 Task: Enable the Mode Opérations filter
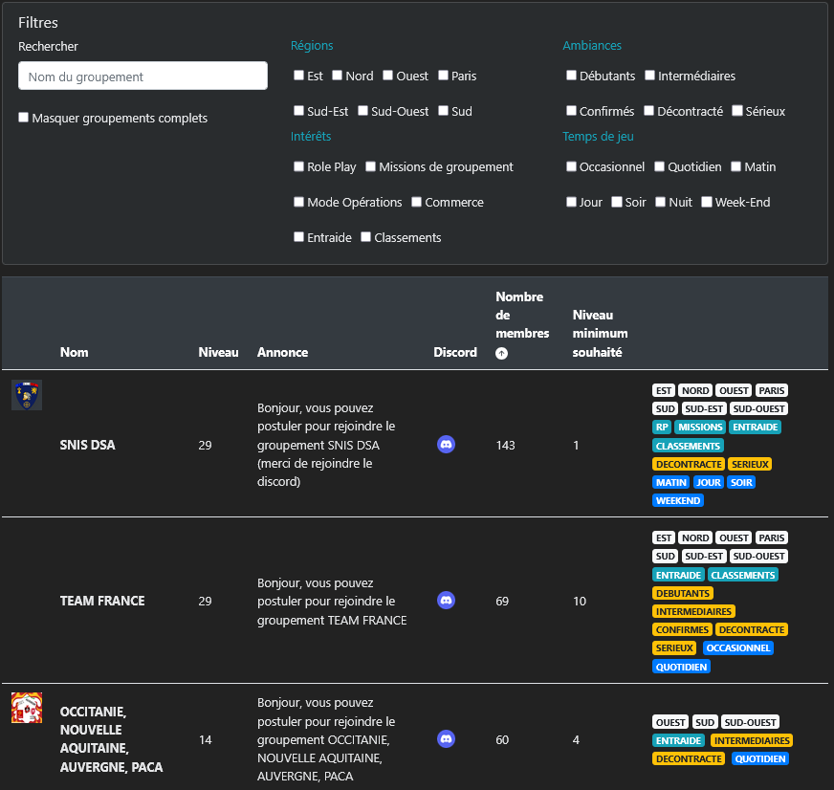(x=299, y=202)
